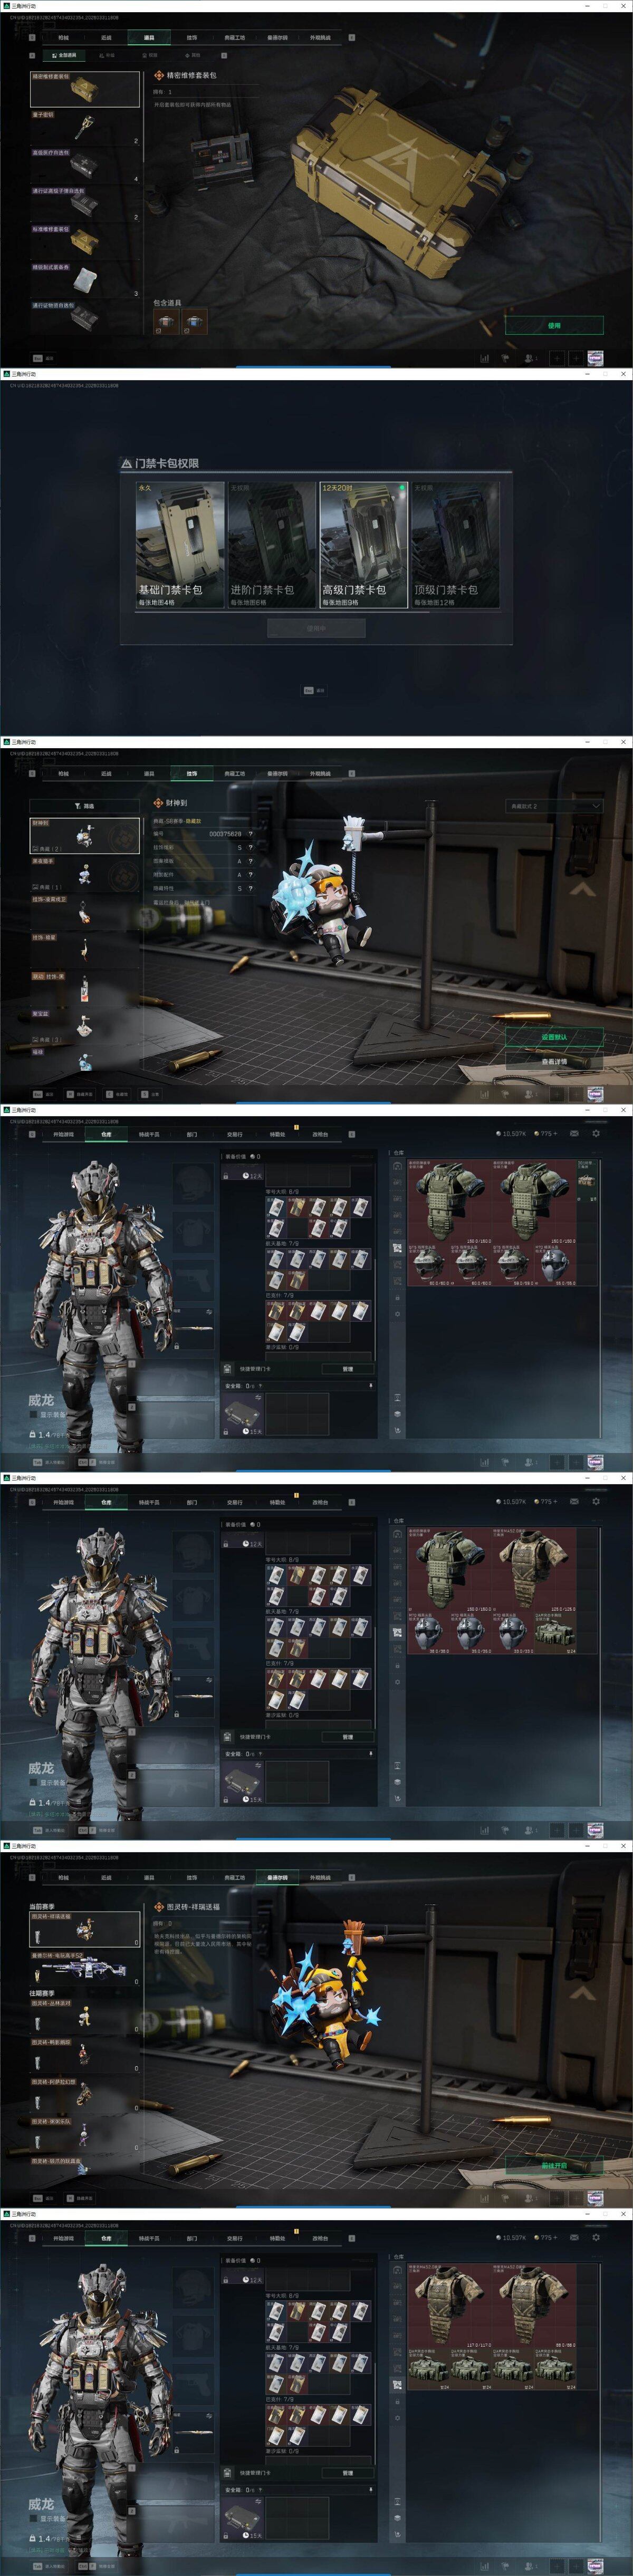This screenshot has width=633, height=2576.
Task: Select first green armor vest in 仓库 grid
Action: click(450, 1203)
